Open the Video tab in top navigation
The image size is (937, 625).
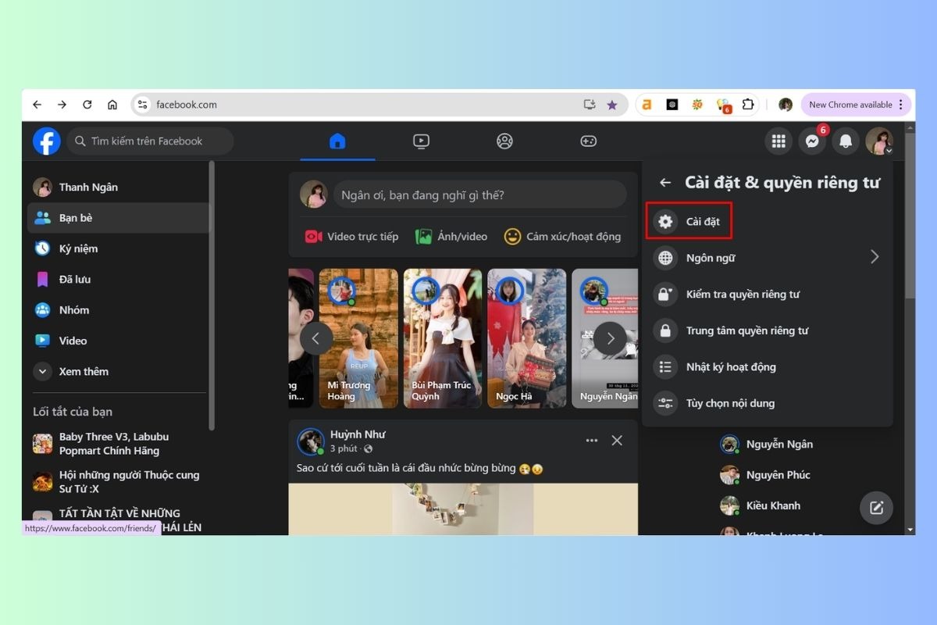point(421,141)
